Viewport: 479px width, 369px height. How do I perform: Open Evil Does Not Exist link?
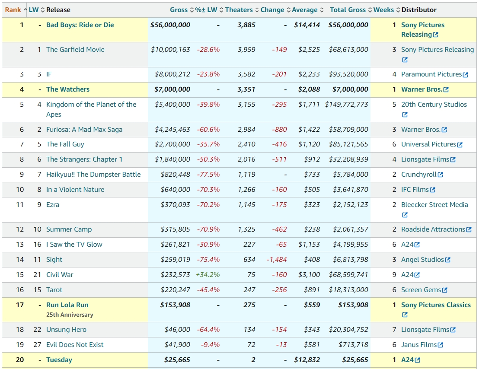click(75, 345)
